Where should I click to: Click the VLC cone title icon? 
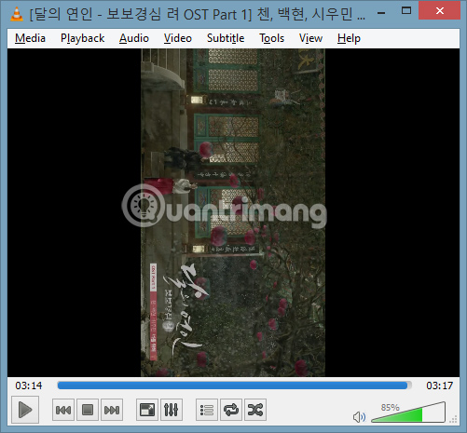pyautogui.click(x=17, y=14)
